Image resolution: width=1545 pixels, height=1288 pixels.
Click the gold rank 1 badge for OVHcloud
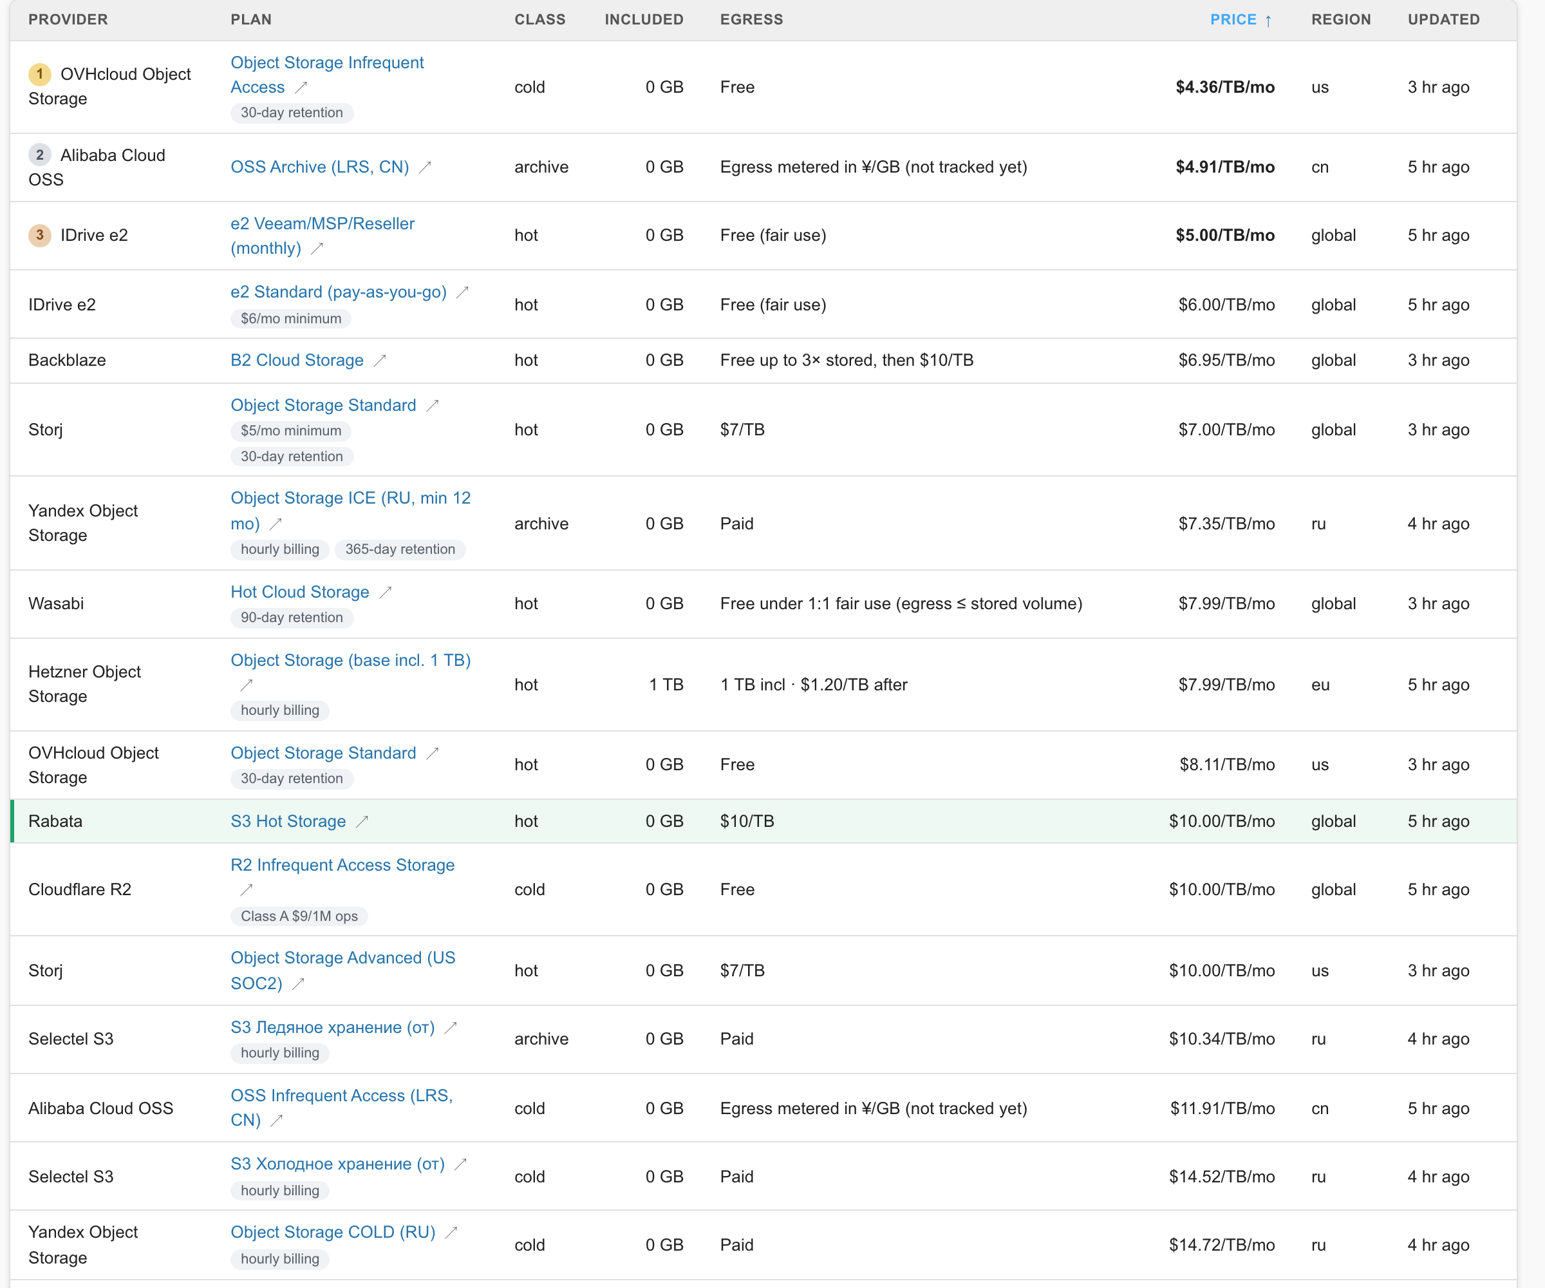coord(40,73)
